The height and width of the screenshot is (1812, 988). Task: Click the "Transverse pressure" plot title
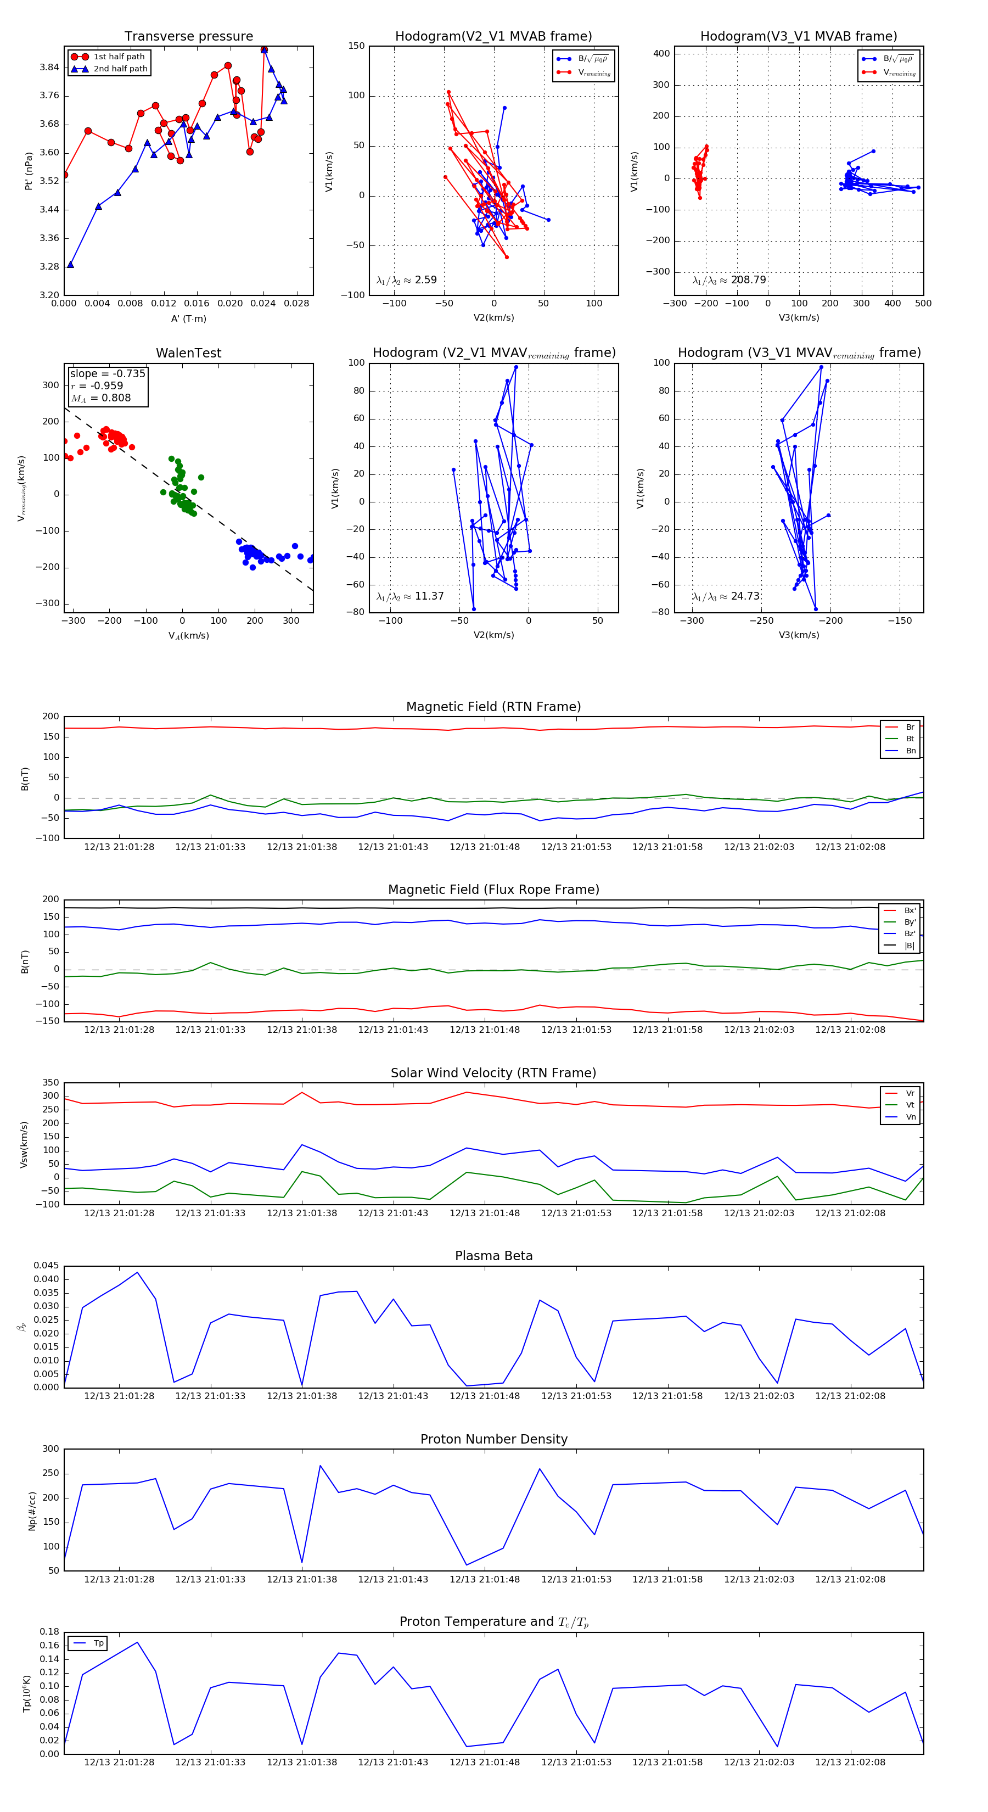tap(188, 37)
